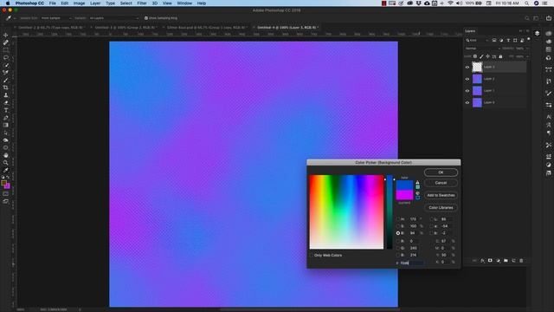The width and height of the screenshot is (554, 312).
Task: Select the Rectangular Marquee tool
Action: coord(6,50)
